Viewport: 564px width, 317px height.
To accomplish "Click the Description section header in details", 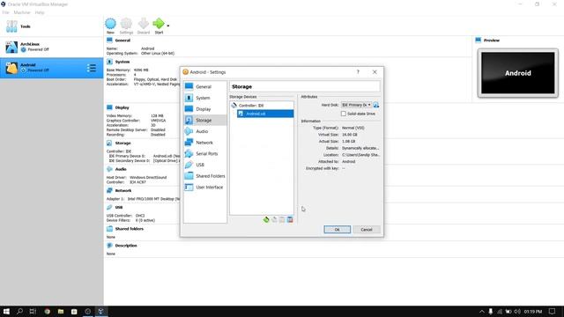I will 126,246.
